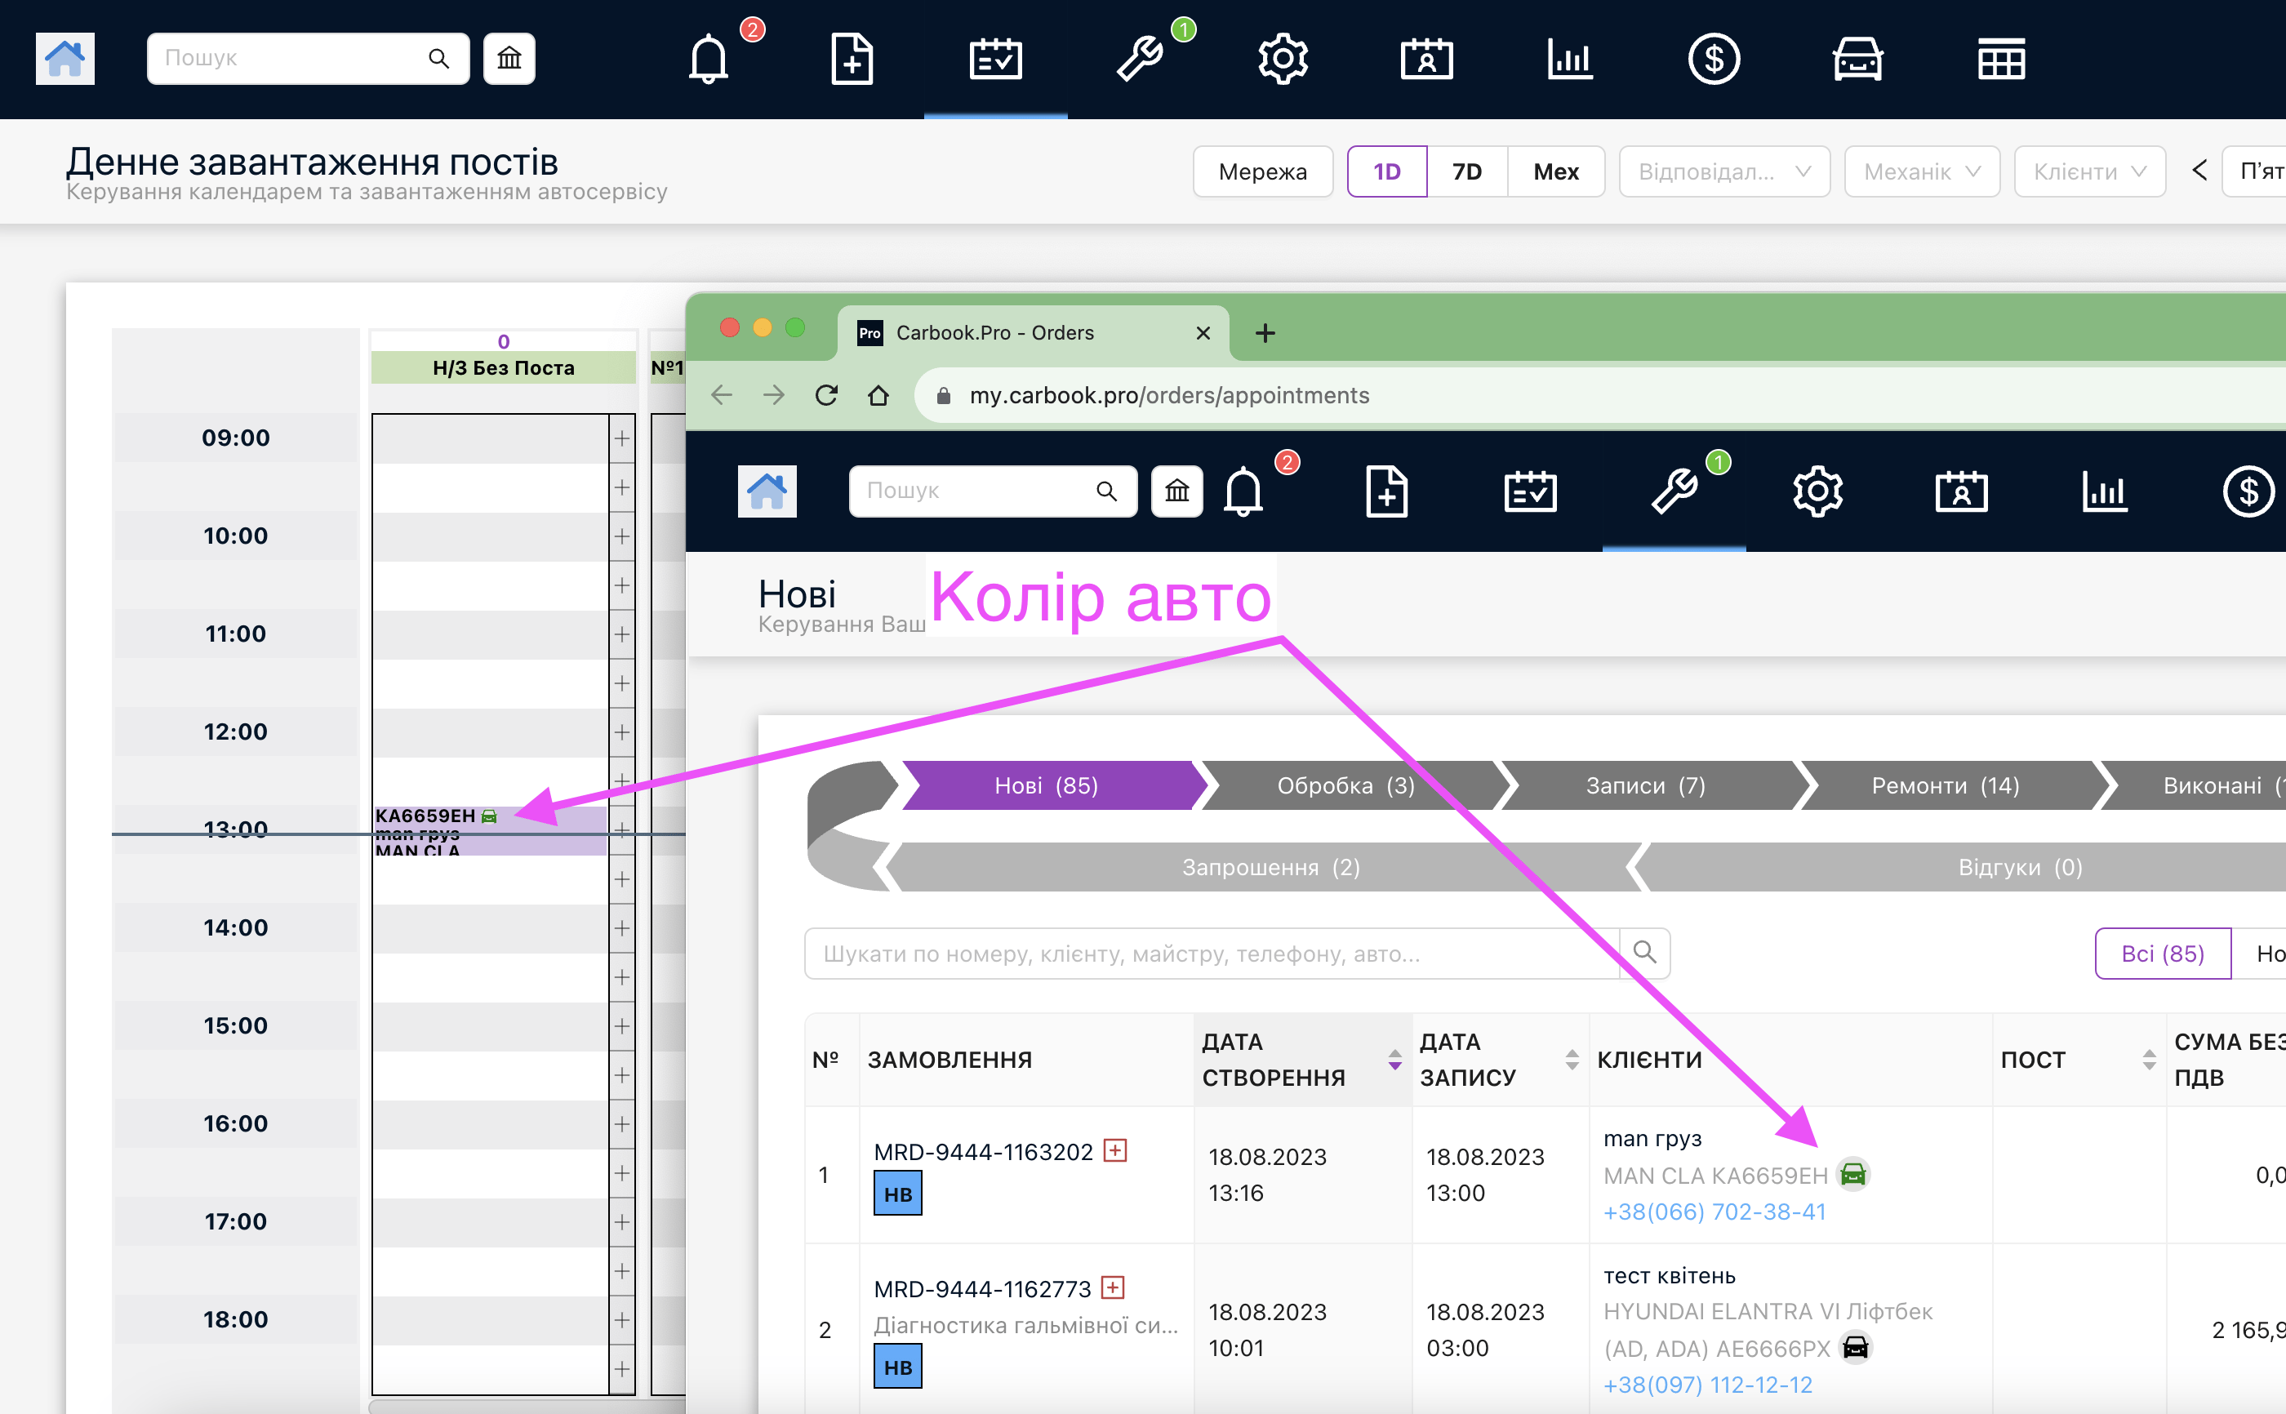This screenshot has height=1414, width=2286.
Task: Click employee calendar icon in back window
Action: pyautogui.click(x=1425, y=59)
